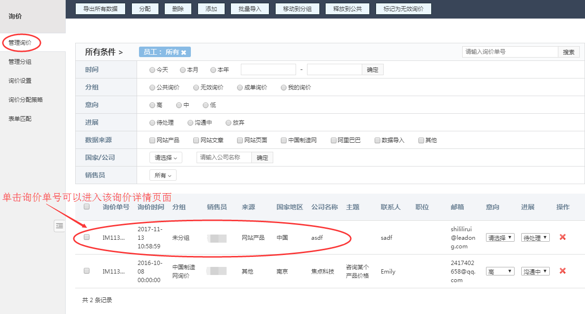Select all rows with the header checkbox
Screen dimensions: 585x314
[x=87, y=207]
